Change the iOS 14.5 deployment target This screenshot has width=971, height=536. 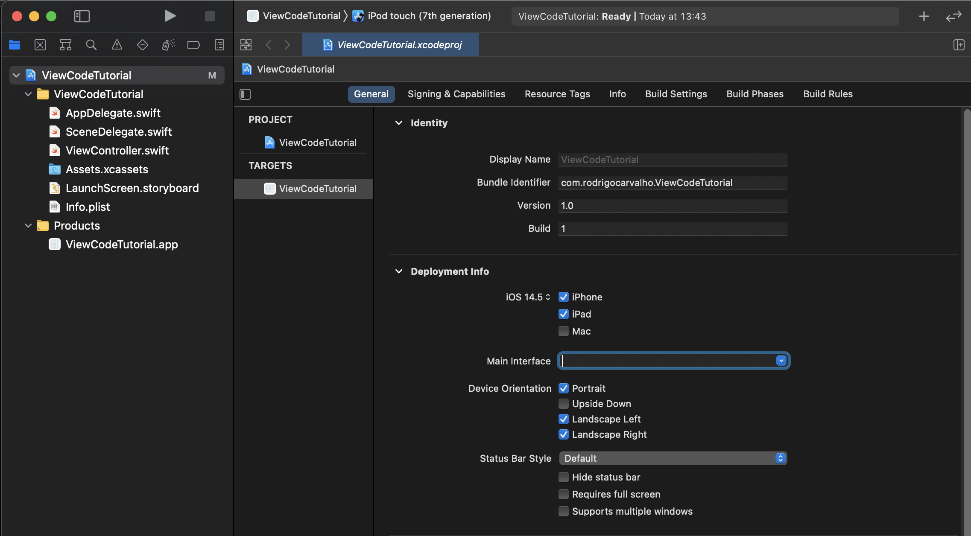click(x=528, y=297)
